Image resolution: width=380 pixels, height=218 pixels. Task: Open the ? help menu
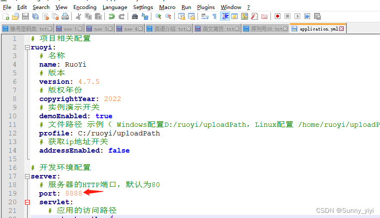point(248,7)
